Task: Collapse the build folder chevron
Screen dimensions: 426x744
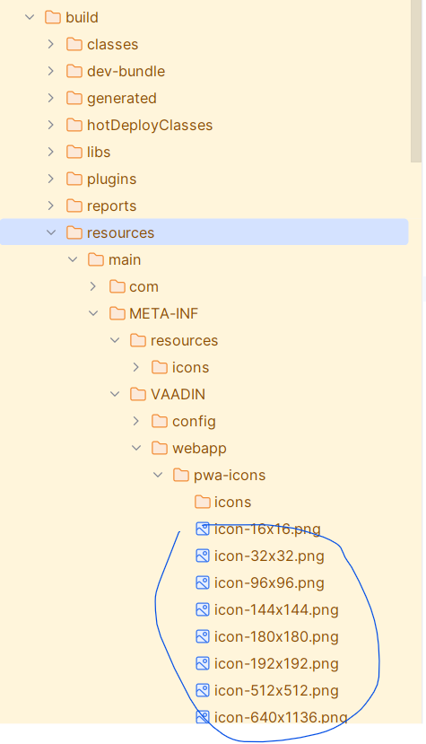Action: 30,18
